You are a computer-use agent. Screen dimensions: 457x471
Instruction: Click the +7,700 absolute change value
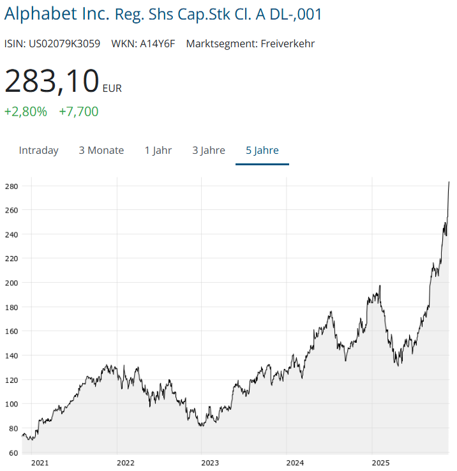click(79, 112)
